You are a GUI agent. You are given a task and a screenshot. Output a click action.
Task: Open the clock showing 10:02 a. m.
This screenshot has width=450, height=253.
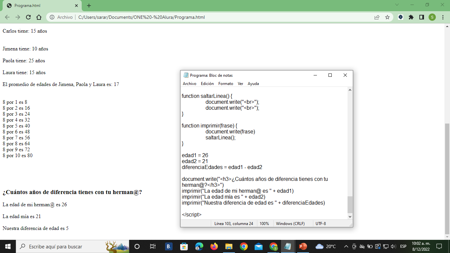tap(421, 246)
